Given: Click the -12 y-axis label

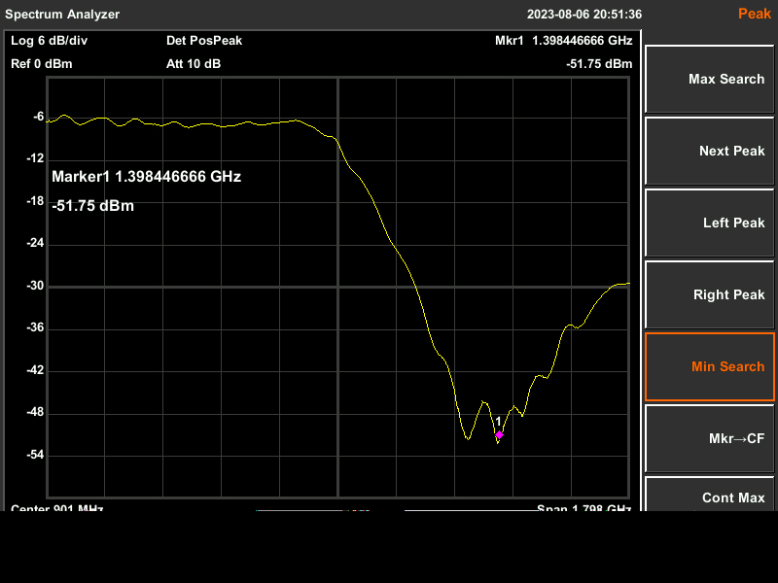Looking at the screenshot, I should click(x=35, y=158).
